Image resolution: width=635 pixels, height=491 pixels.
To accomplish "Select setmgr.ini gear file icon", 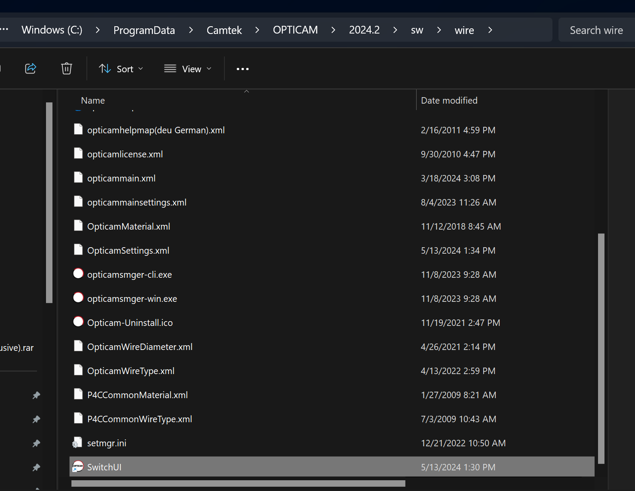I will click(77, 442).
